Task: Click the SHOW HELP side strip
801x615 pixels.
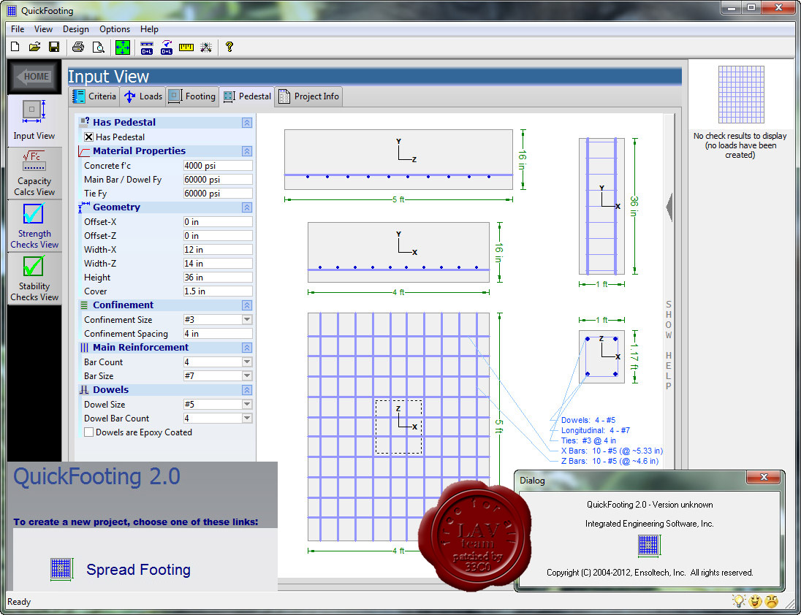Action: pos(669,345)
